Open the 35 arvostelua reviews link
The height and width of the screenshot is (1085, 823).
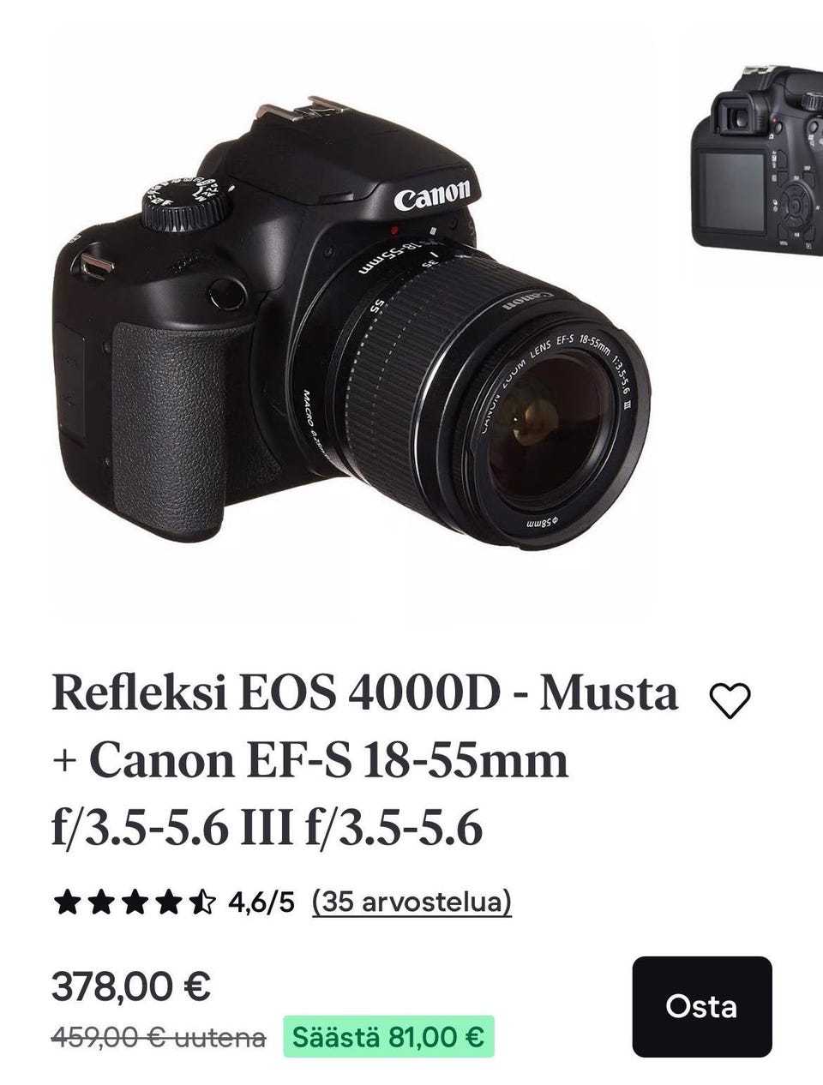tap(411, 902)
